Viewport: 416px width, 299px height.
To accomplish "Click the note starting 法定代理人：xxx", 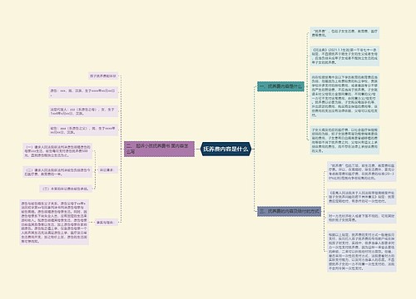I will coord(83,111).
